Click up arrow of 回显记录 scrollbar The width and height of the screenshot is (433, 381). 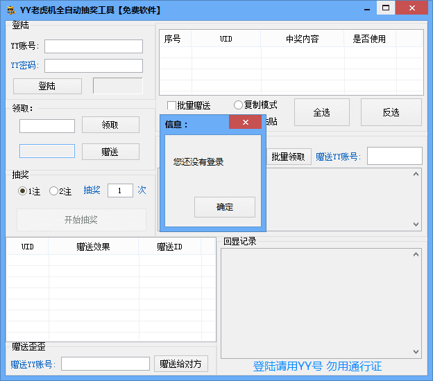416,254
